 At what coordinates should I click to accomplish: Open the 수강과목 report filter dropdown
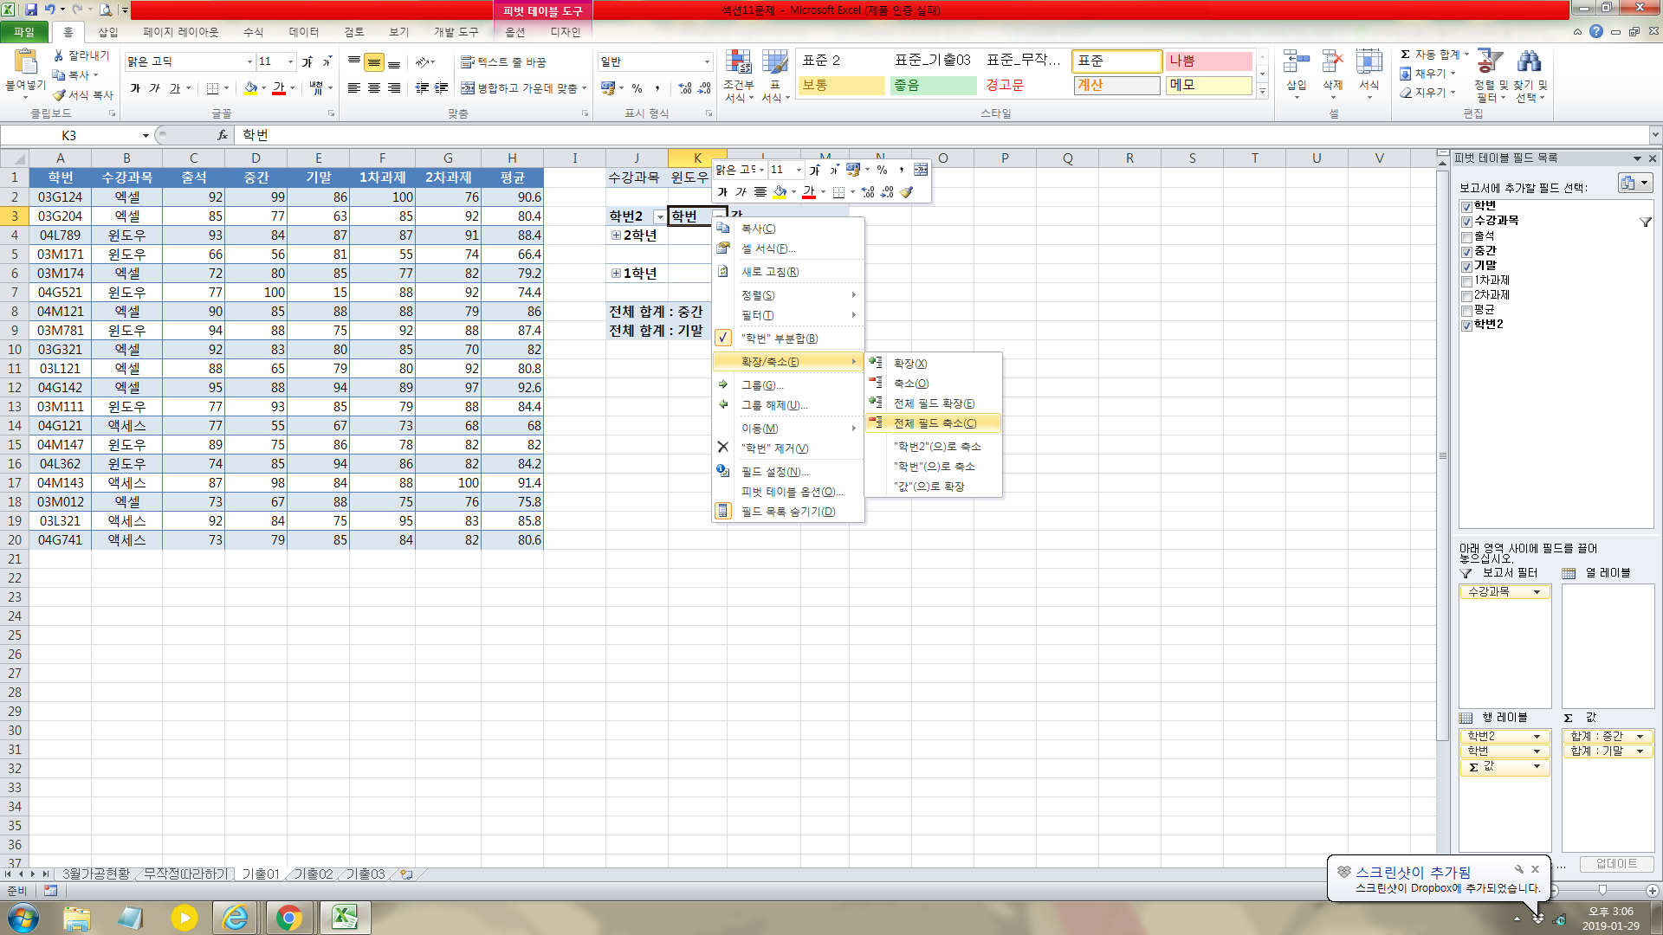(1537, 592)
